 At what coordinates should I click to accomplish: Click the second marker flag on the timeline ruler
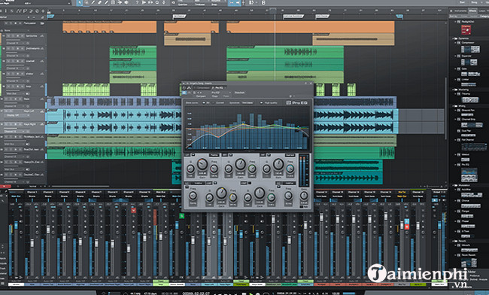pyautogui.click(x=179, y=16)
